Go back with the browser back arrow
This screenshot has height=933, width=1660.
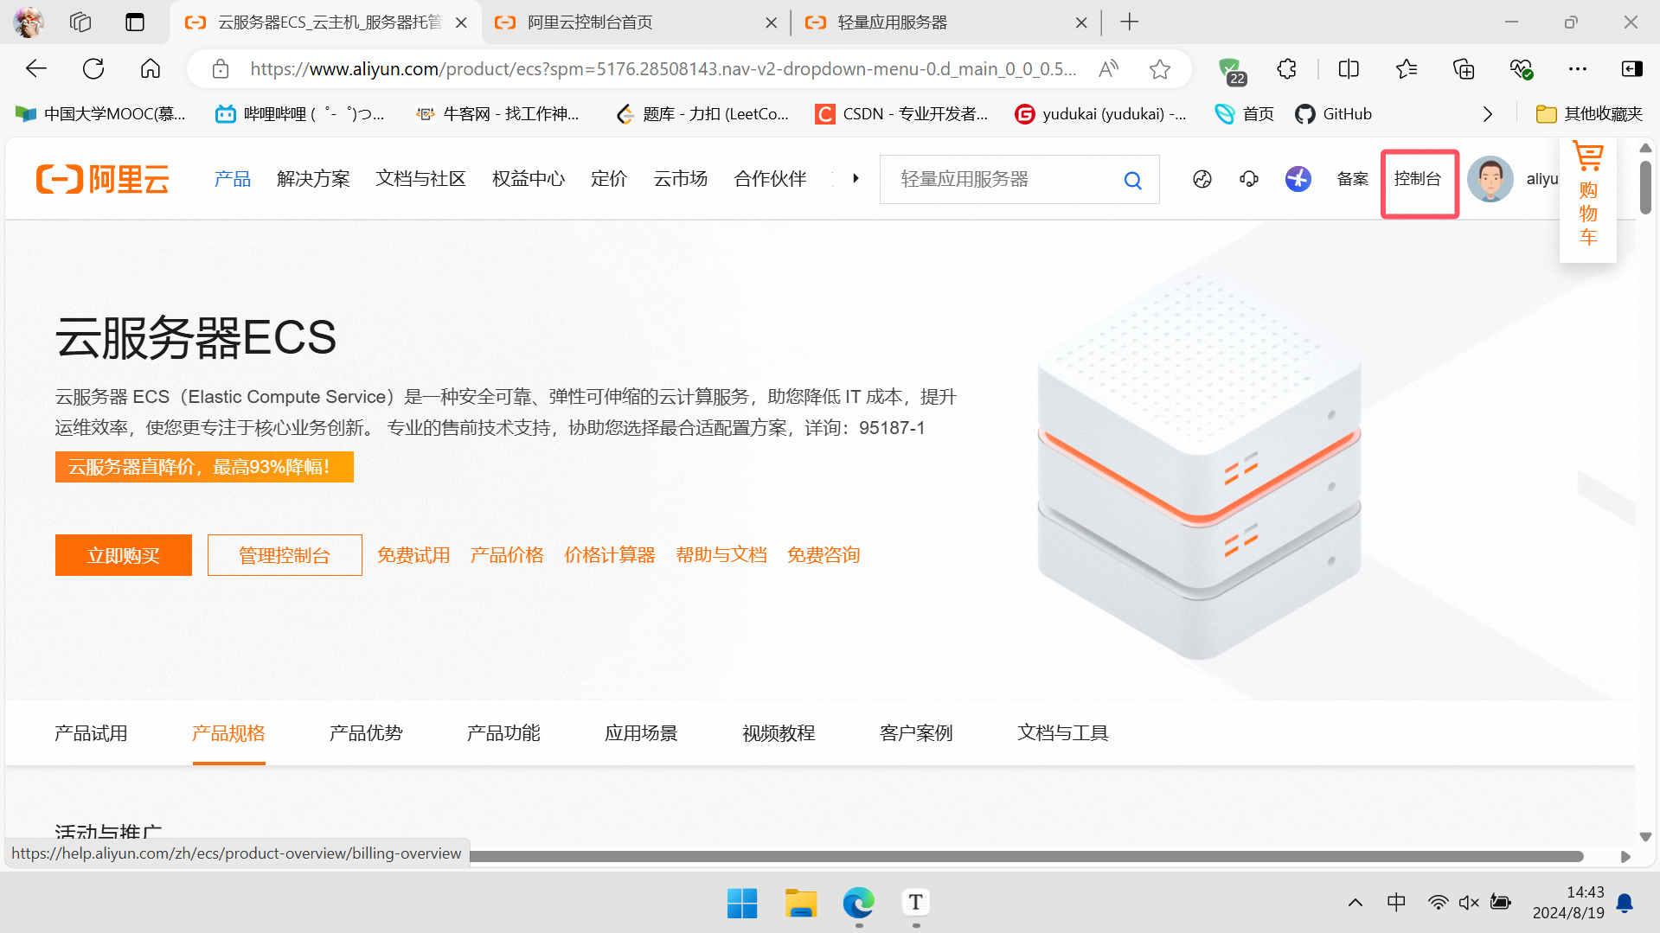click(x=36, y=69)
